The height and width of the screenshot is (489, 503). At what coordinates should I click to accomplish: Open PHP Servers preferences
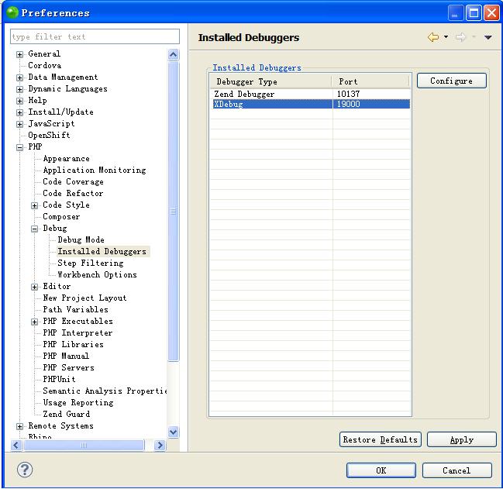pos(68,367)
